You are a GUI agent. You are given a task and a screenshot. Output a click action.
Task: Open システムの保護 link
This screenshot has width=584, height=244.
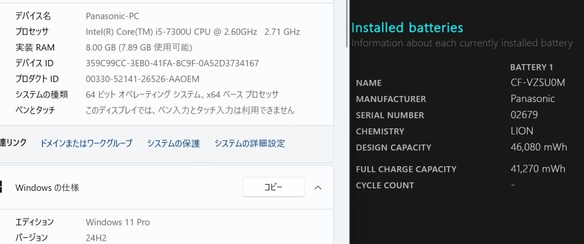(x=173, y=143)
